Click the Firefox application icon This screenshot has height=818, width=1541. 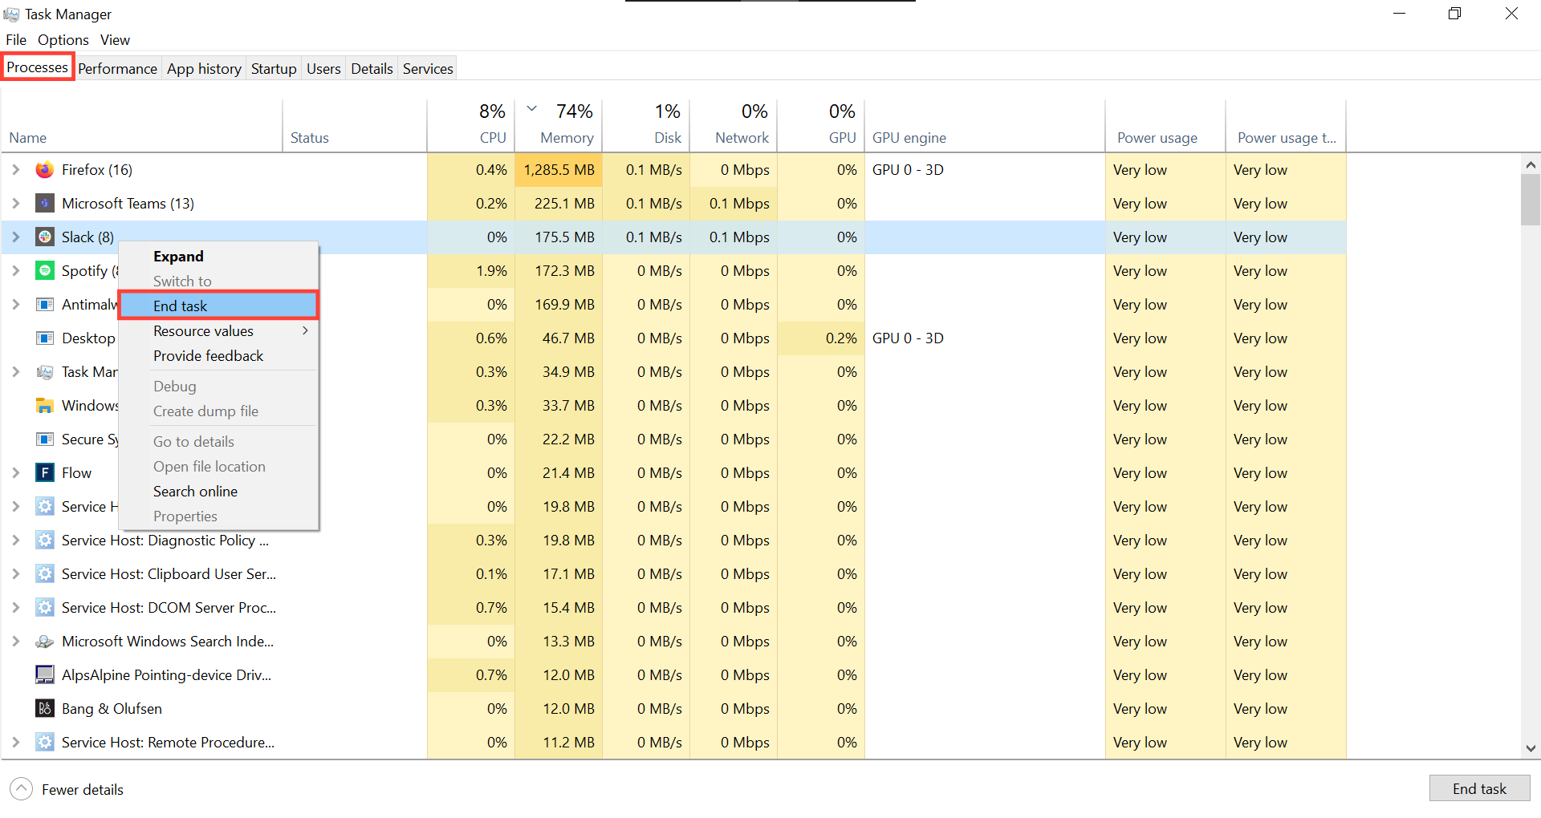pos(44,169)
